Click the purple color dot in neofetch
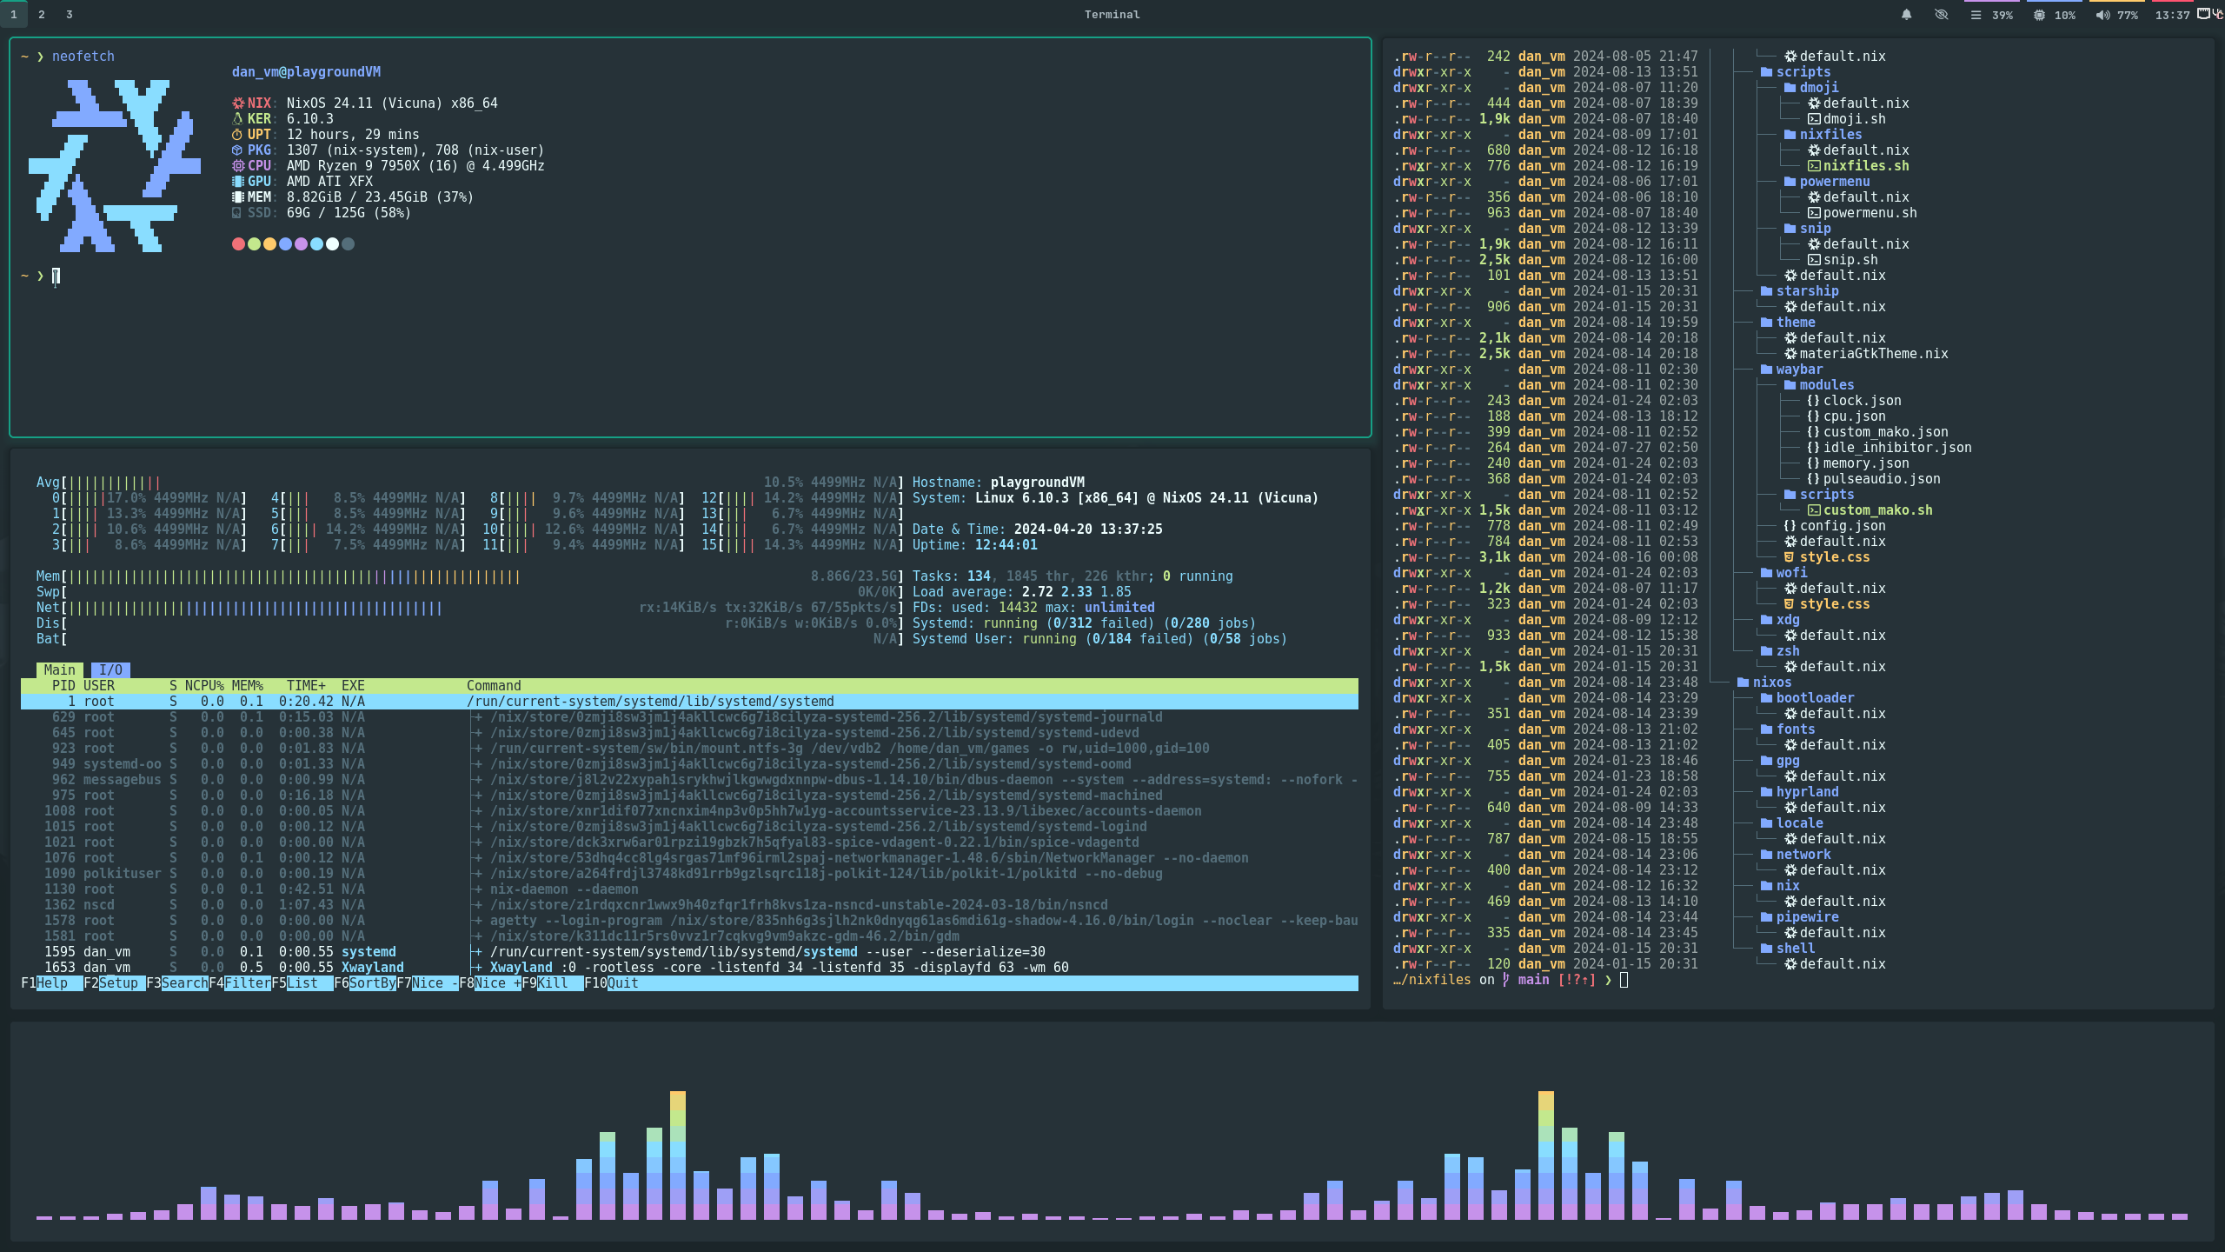Image resolution: width=2225 pixels, height=1252 pixels. click(301, 243)
